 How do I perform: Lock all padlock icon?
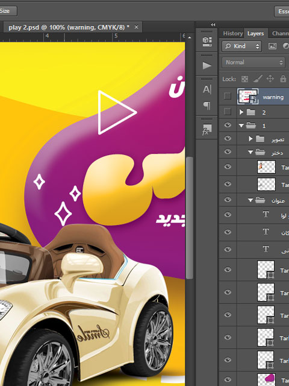[283, 79]
